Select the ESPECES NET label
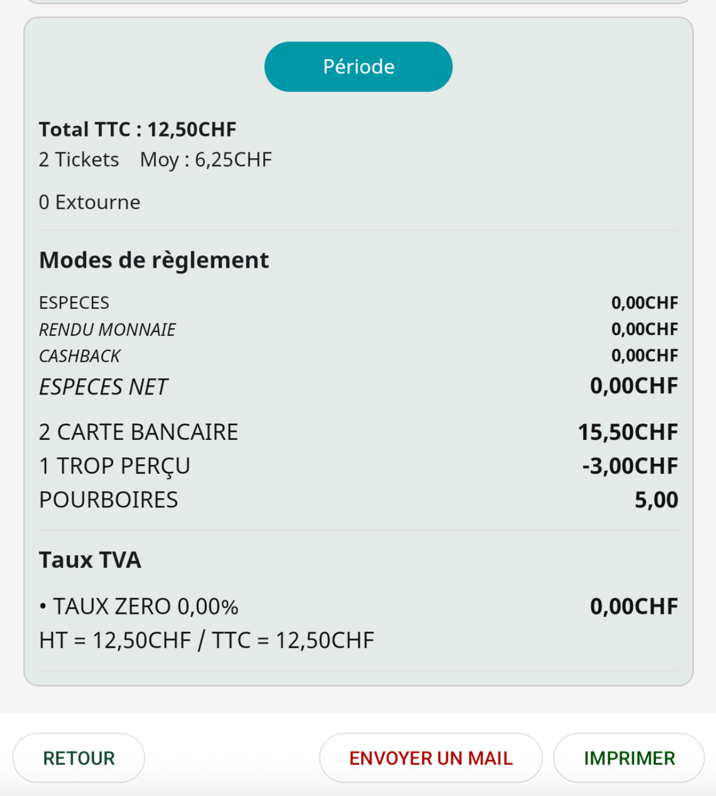The image size is (716, 796). (x=103, y=387)
